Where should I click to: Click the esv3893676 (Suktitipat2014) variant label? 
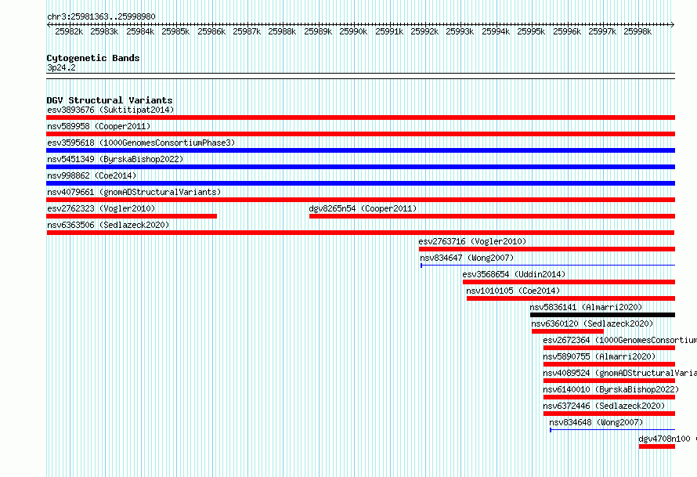(x=110, y=110)
